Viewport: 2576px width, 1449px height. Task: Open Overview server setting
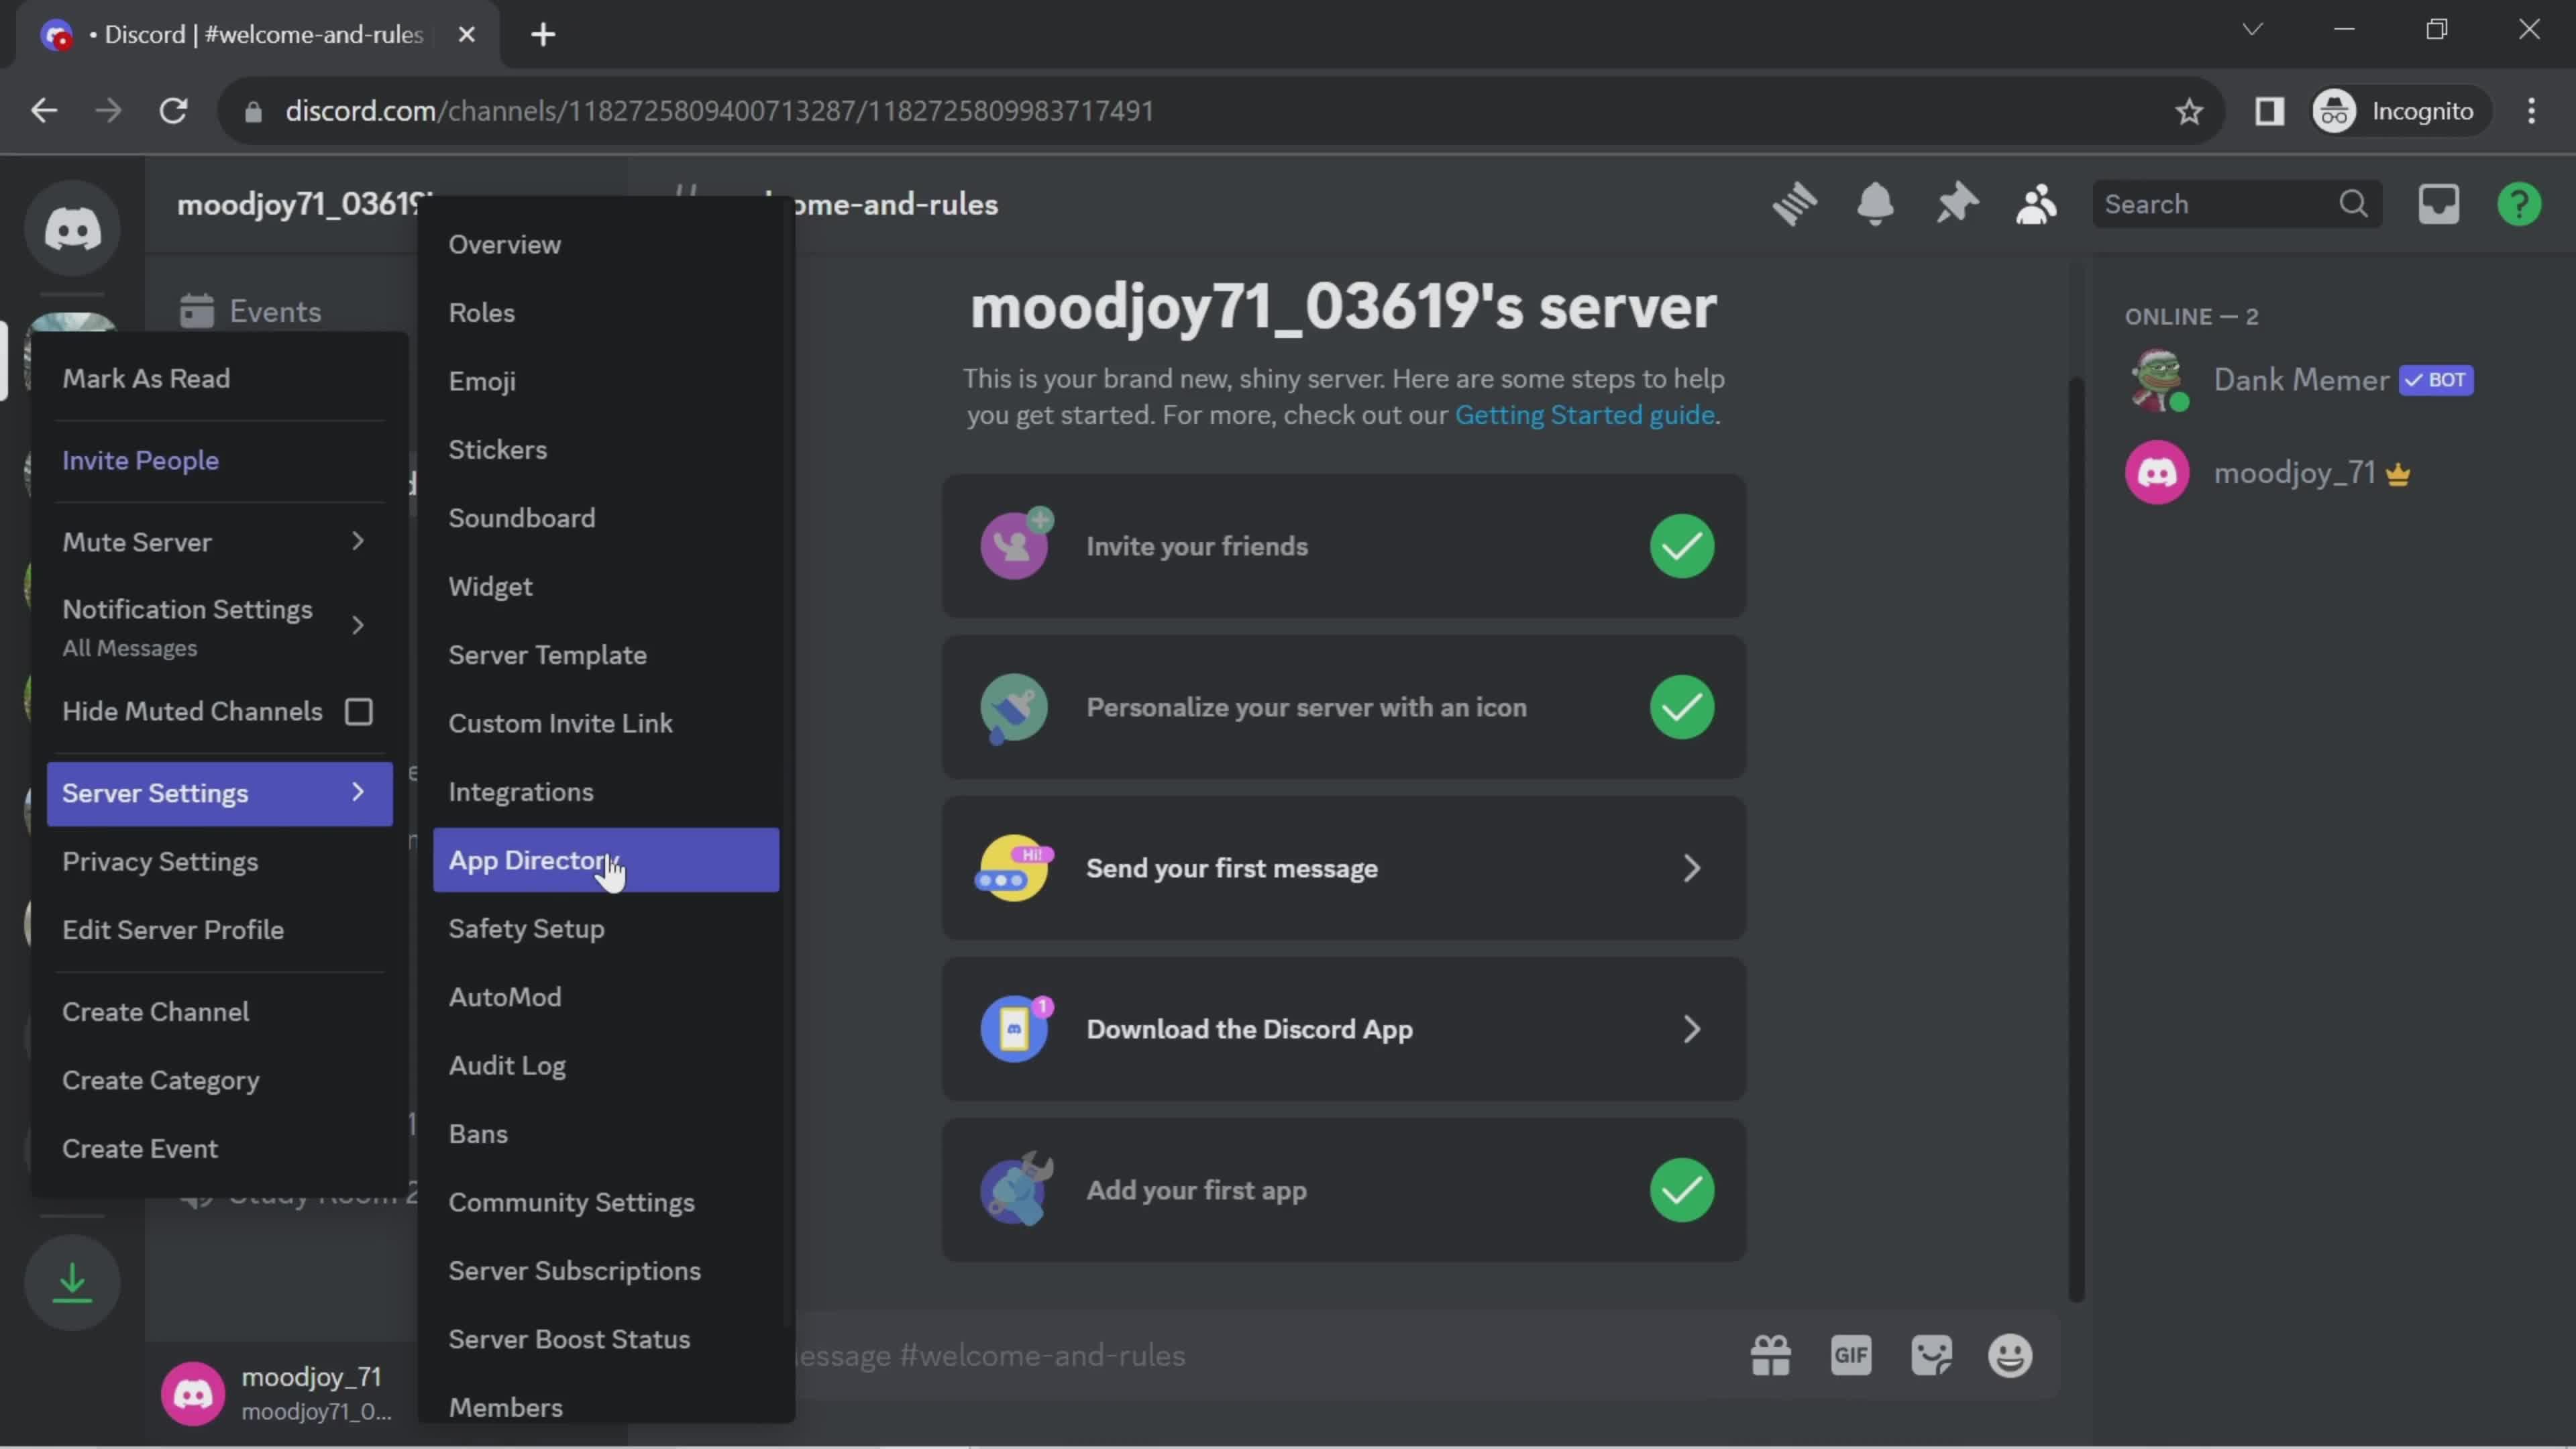(x=606, y=244)
